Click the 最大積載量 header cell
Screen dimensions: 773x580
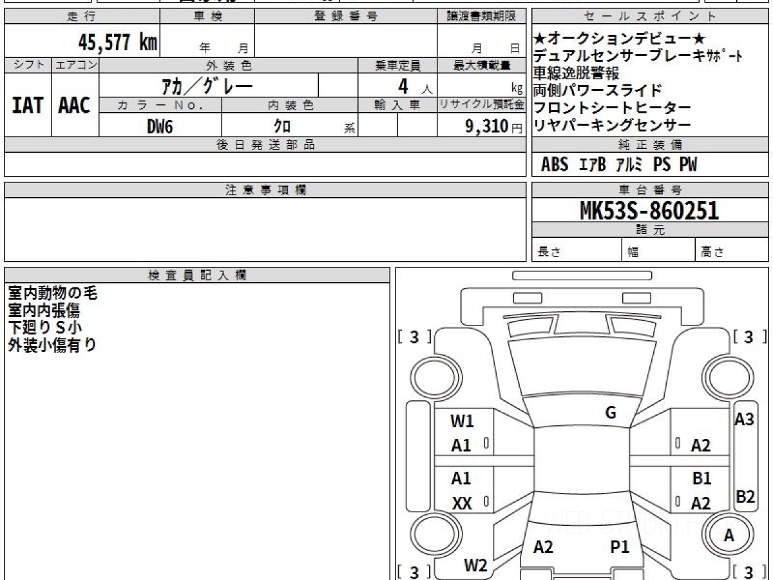click(481, 66)
